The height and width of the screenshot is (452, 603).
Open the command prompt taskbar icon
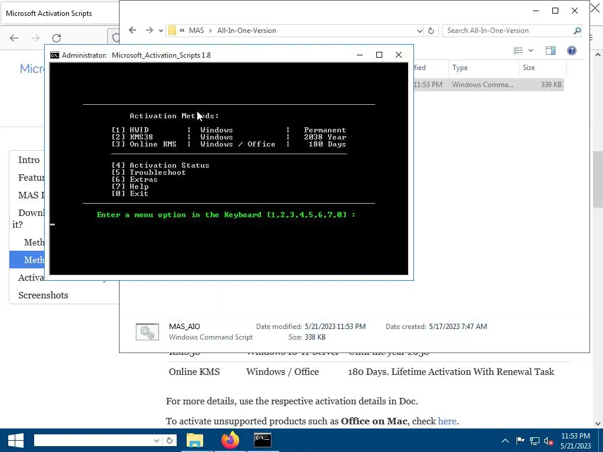263,440
